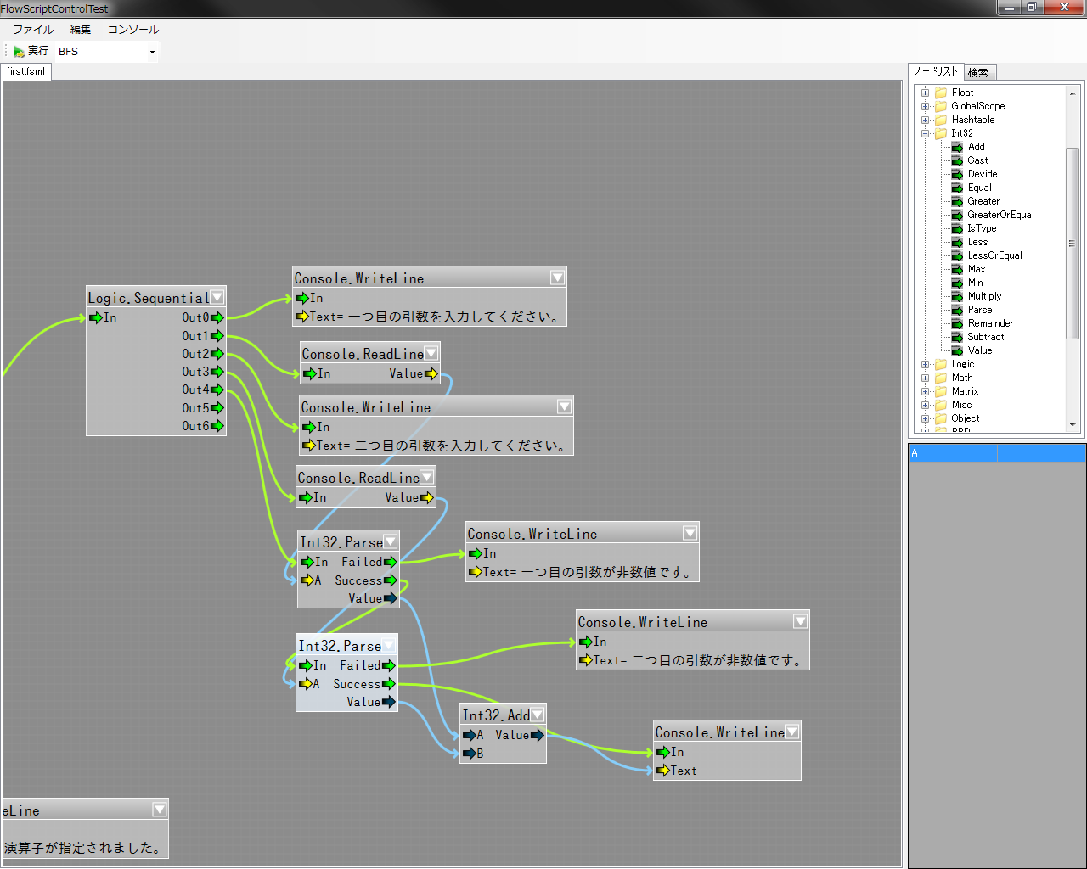Toggle the Int32.Add node dropdown arrow
This screenshot has width=1087, height=869.
[537, 715]
